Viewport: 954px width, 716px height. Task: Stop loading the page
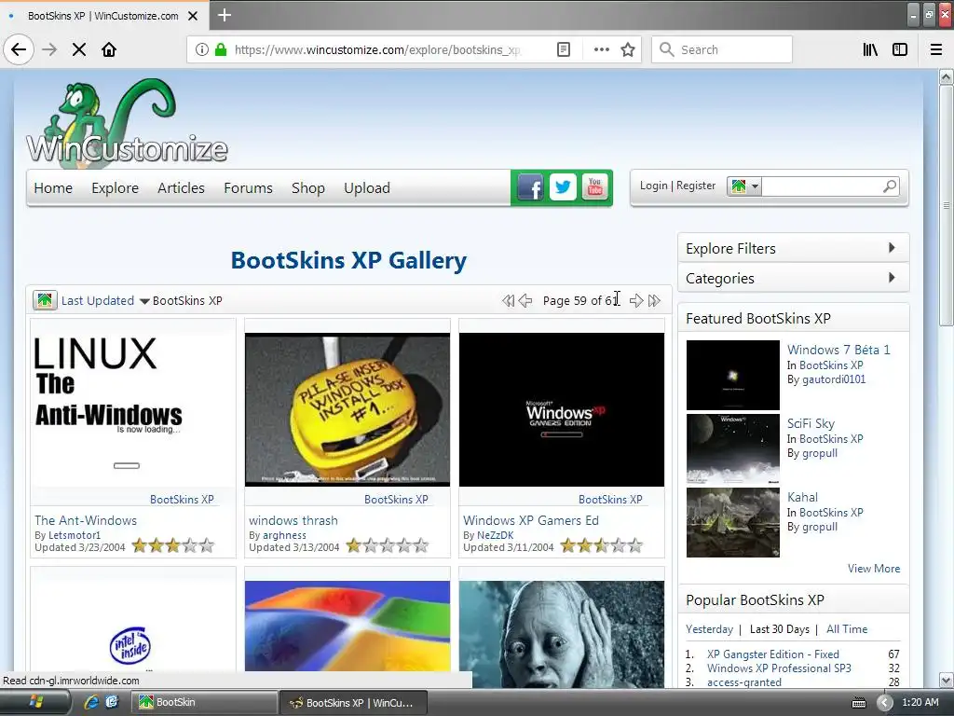point(79,49)
